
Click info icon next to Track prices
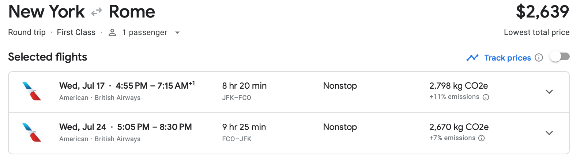[x=539, y=58]
